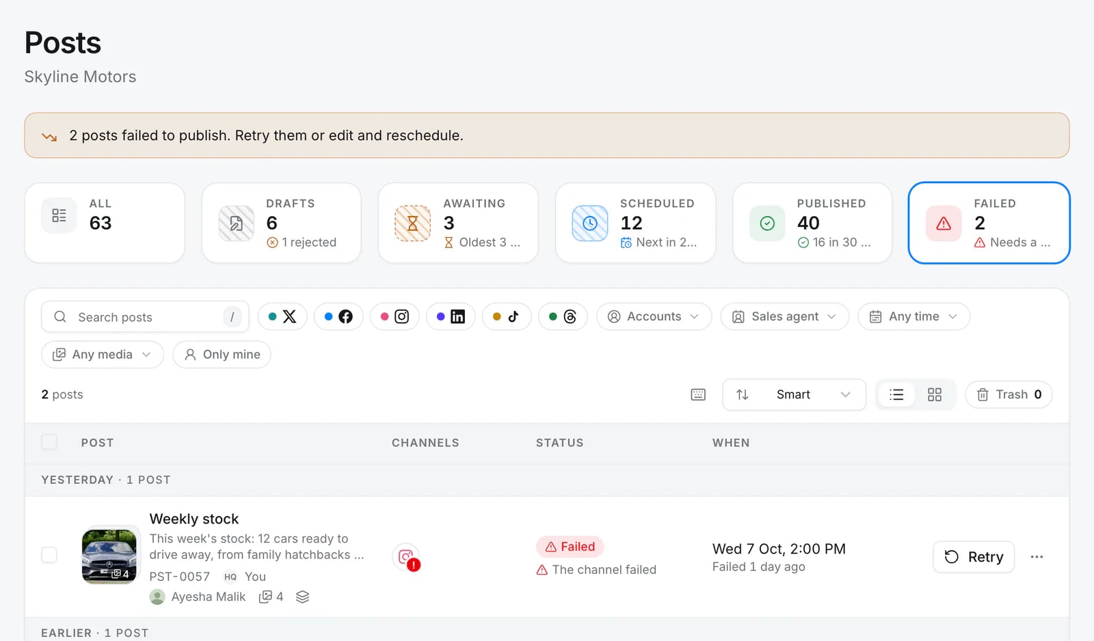Click the layers icon on Weekly stock post
Viewport: 1094px width, 641px height.
pos(303,597)
